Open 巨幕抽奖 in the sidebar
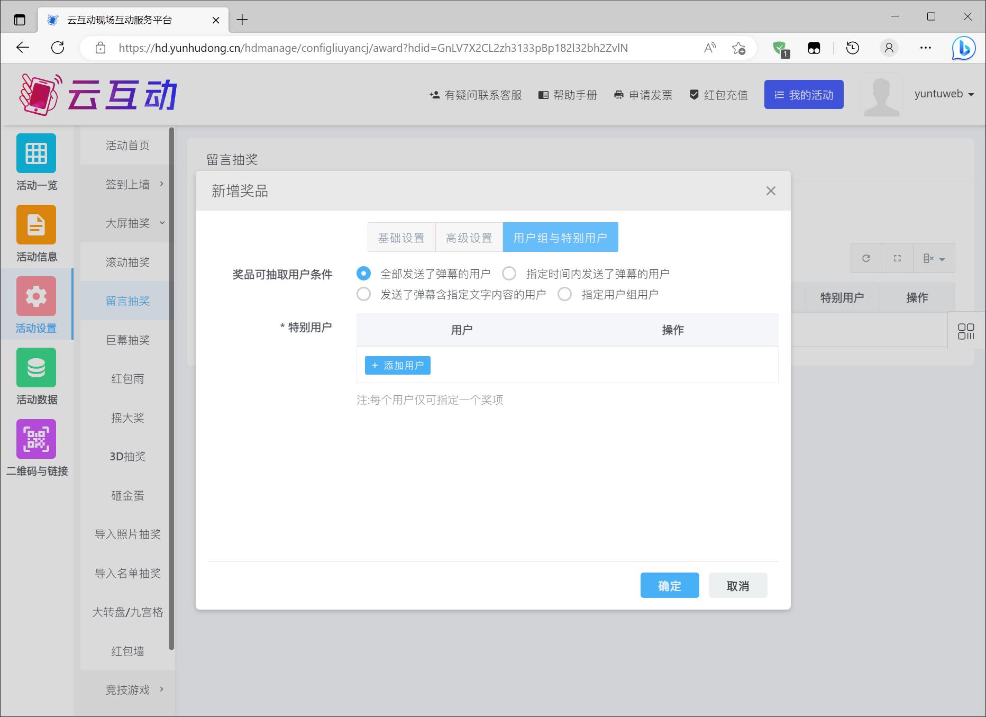 127,340
